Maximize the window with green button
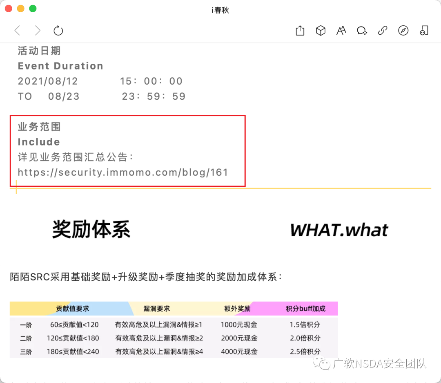441x383 pixels. coord(33,9)
